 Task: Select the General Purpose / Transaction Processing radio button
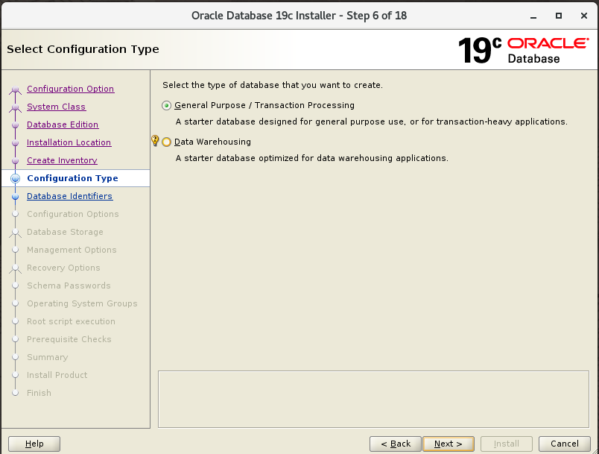(x=166, y=105)
